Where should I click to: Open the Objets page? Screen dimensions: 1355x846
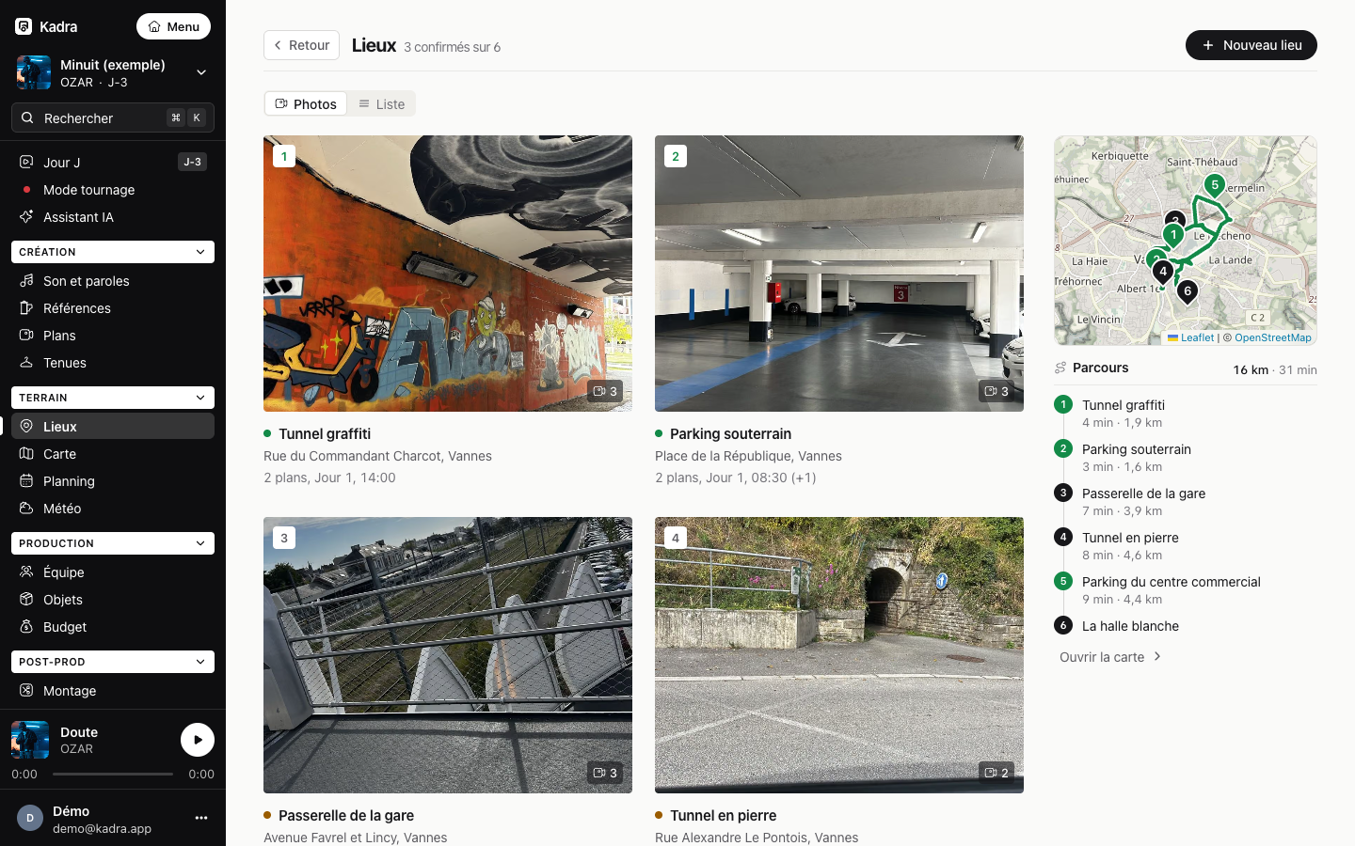pos(113,599)
